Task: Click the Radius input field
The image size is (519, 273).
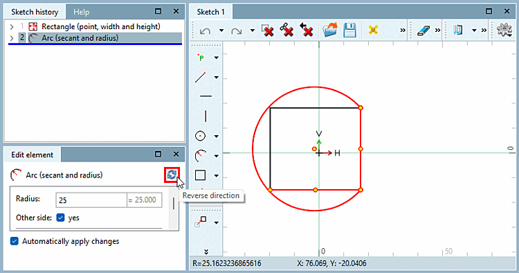Action: point(91,200)
